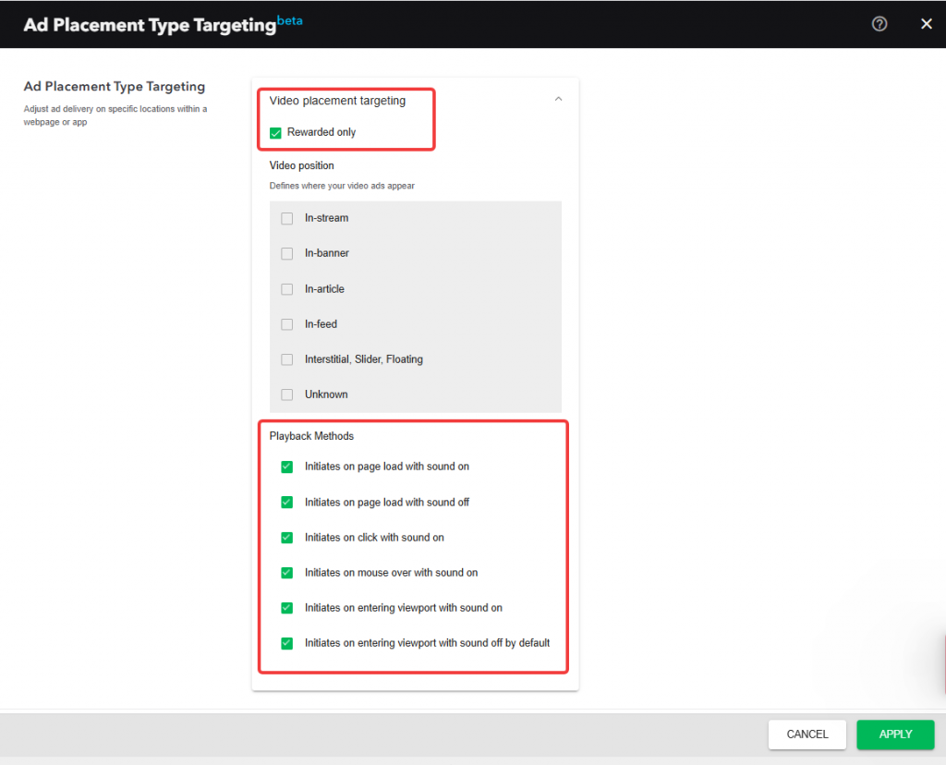
Task: Check the In-article video position
Action: click(287, 289)
